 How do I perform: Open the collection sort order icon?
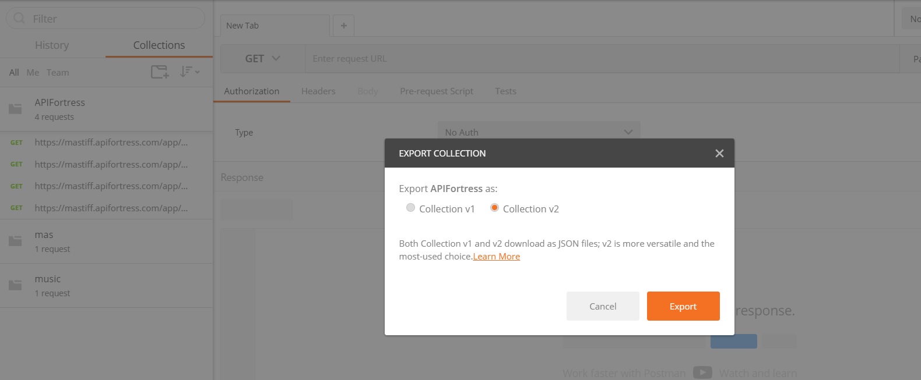tap(189, 72)
